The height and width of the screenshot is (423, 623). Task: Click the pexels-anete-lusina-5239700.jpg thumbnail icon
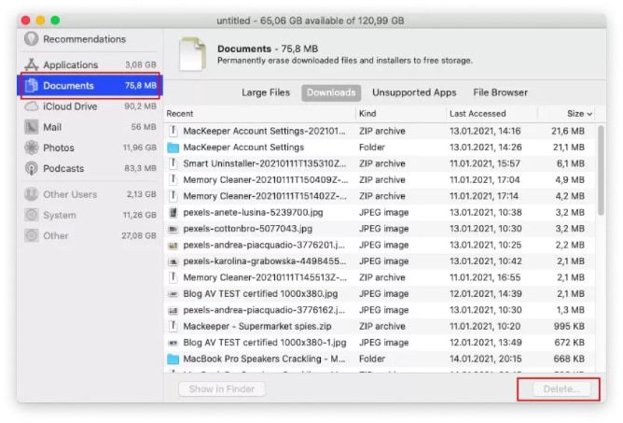tap(173, 213)
